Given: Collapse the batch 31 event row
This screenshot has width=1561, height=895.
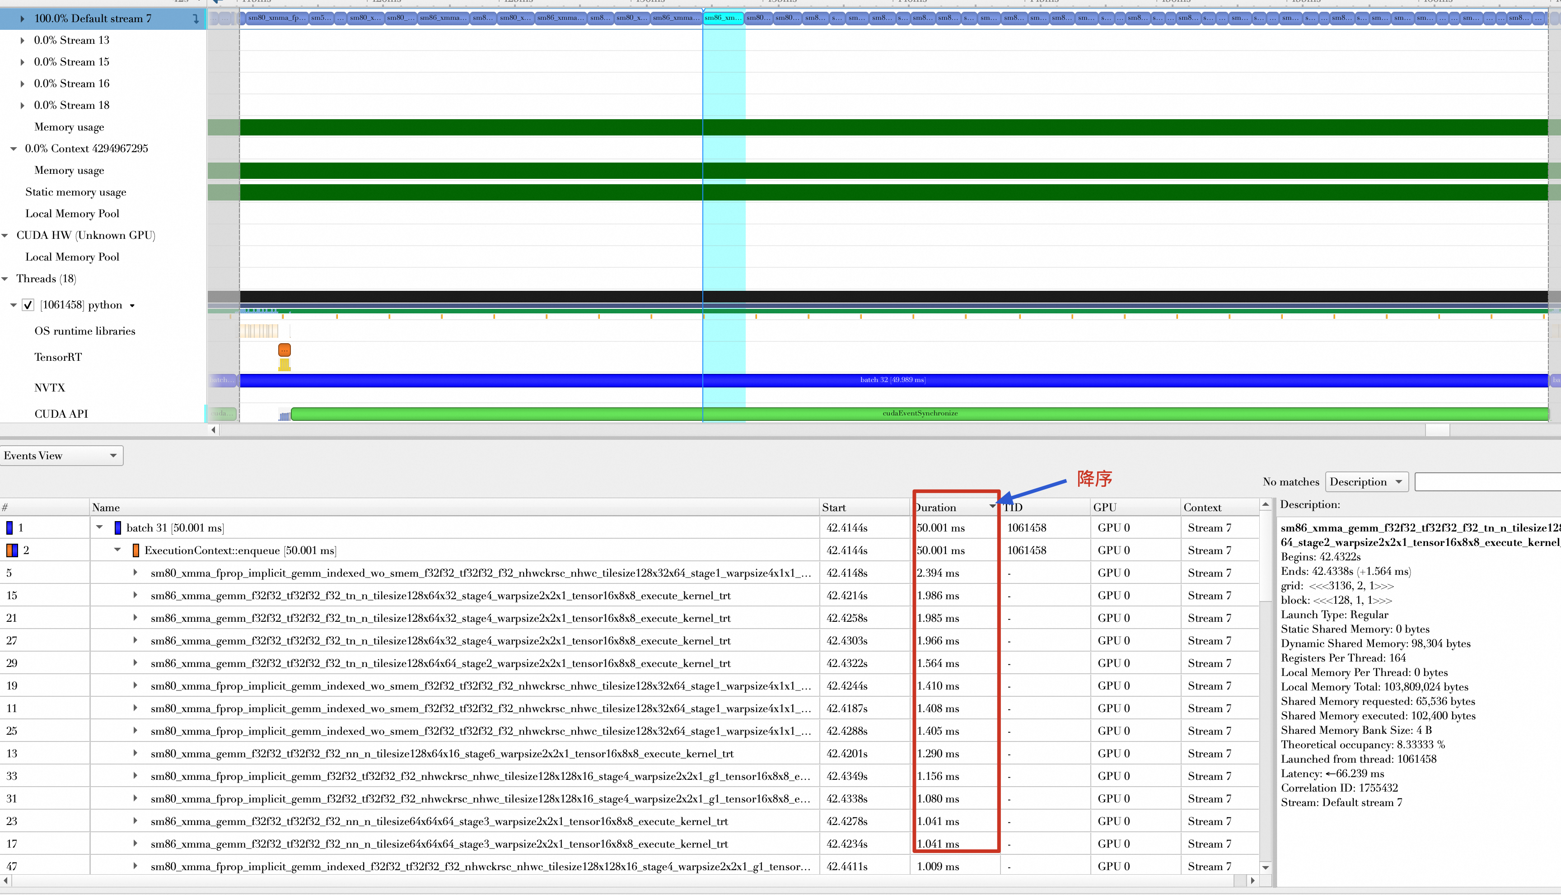Looking at the screenshot, I should point(99,527).
